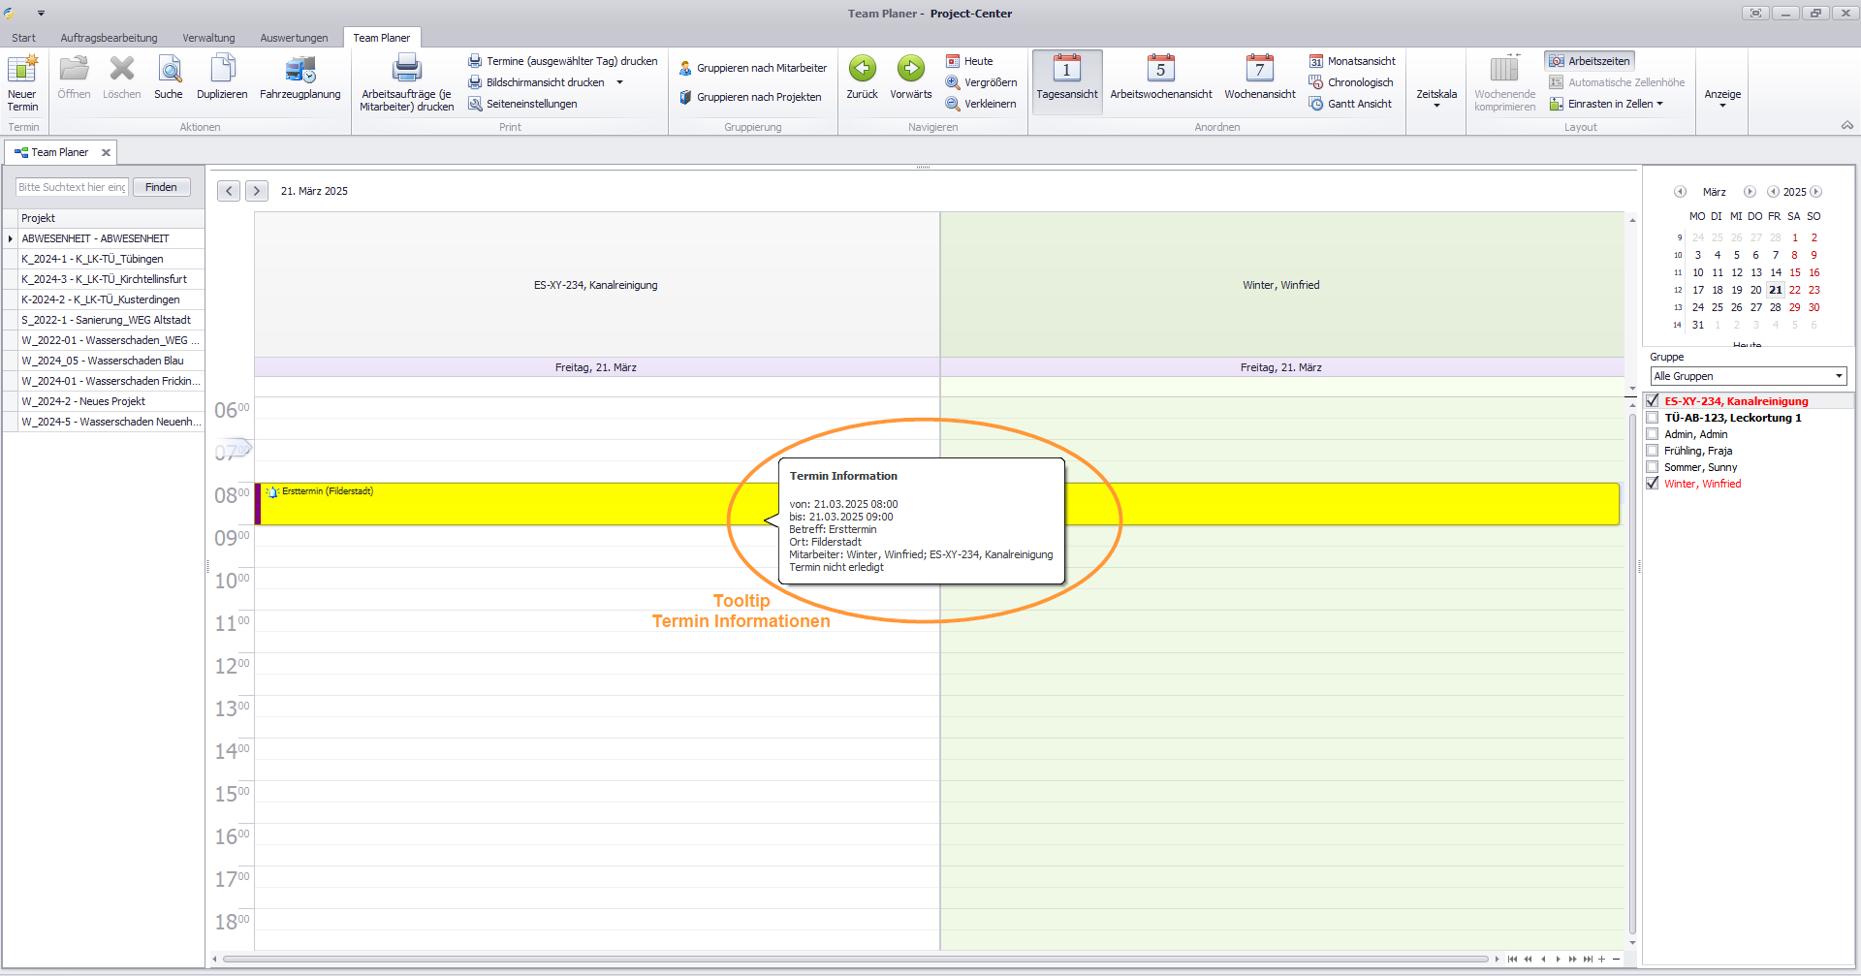Viewport: 1861px width, 976px height.
Task: Check the TÜ-AB-123, Leckortung 1 resource
Action: click(1653, 418)
